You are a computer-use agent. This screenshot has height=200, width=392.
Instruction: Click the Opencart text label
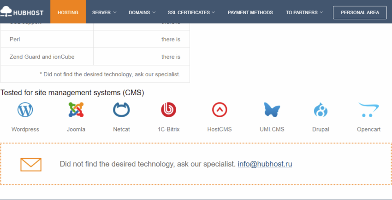(369, 130)
